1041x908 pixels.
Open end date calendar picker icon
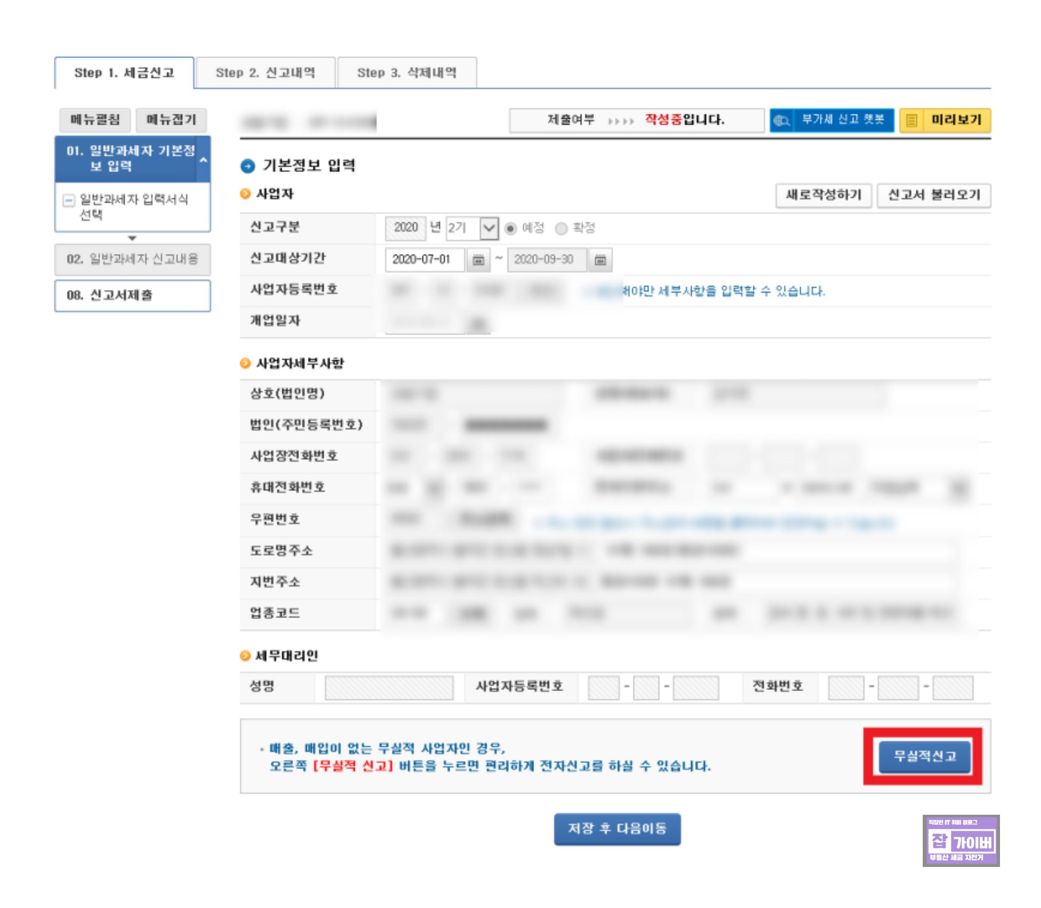click(x=600, y=260)
